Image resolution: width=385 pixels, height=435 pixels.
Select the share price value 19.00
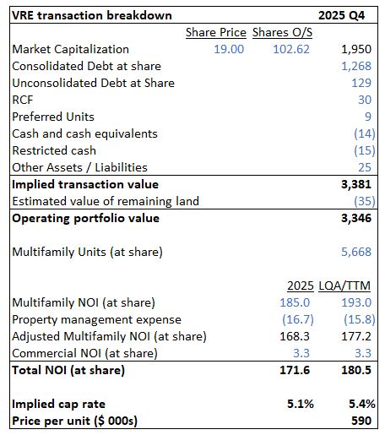pyautogui.click(x=229, y=49)
